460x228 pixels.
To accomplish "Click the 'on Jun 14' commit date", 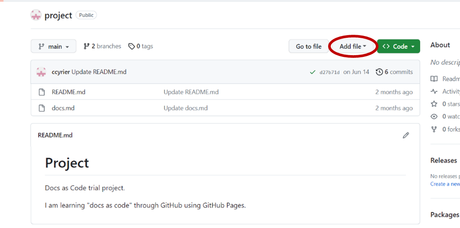I will [356, 72].
